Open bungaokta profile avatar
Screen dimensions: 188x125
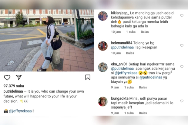[x=103, y=101]
